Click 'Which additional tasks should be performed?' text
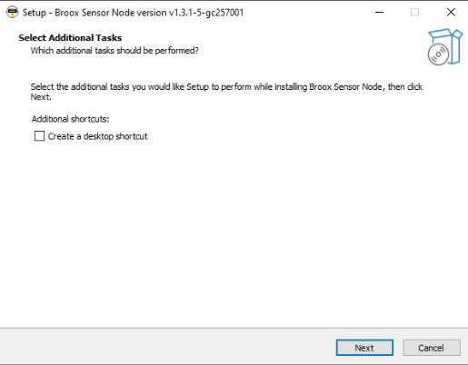The height and width of the screenshot is (365, 468). click(x=115, y=50)
